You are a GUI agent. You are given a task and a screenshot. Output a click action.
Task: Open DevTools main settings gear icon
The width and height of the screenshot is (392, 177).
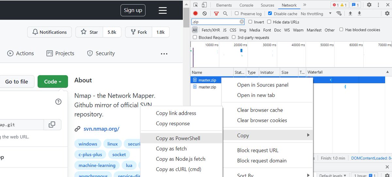[x=369, y=5]
